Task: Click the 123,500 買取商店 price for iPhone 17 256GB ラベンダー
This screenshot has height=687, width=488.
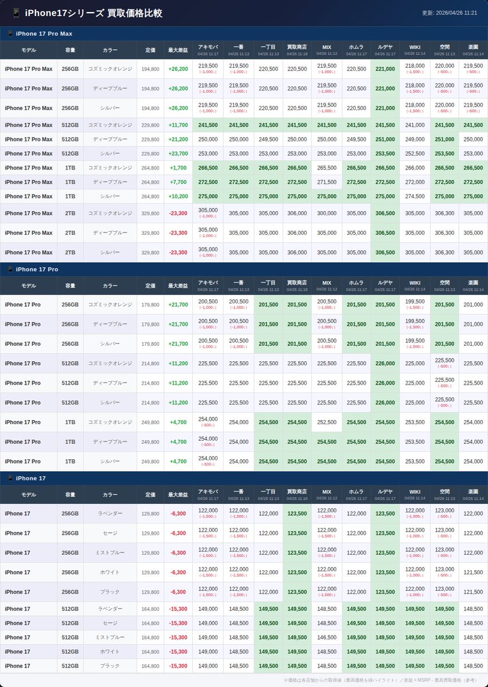Action: click(297, 514)
